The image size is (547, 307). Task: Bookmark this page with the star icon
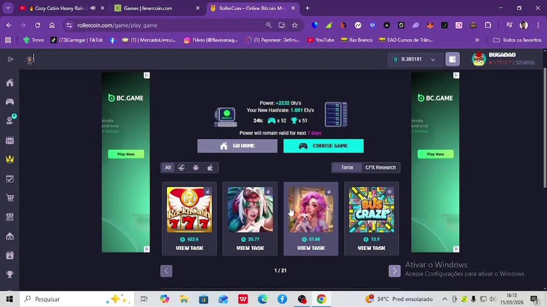point(295,25)
